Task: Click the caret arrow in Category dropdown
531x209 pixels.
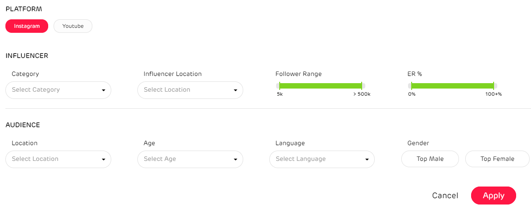Action: tap(104, 90)
